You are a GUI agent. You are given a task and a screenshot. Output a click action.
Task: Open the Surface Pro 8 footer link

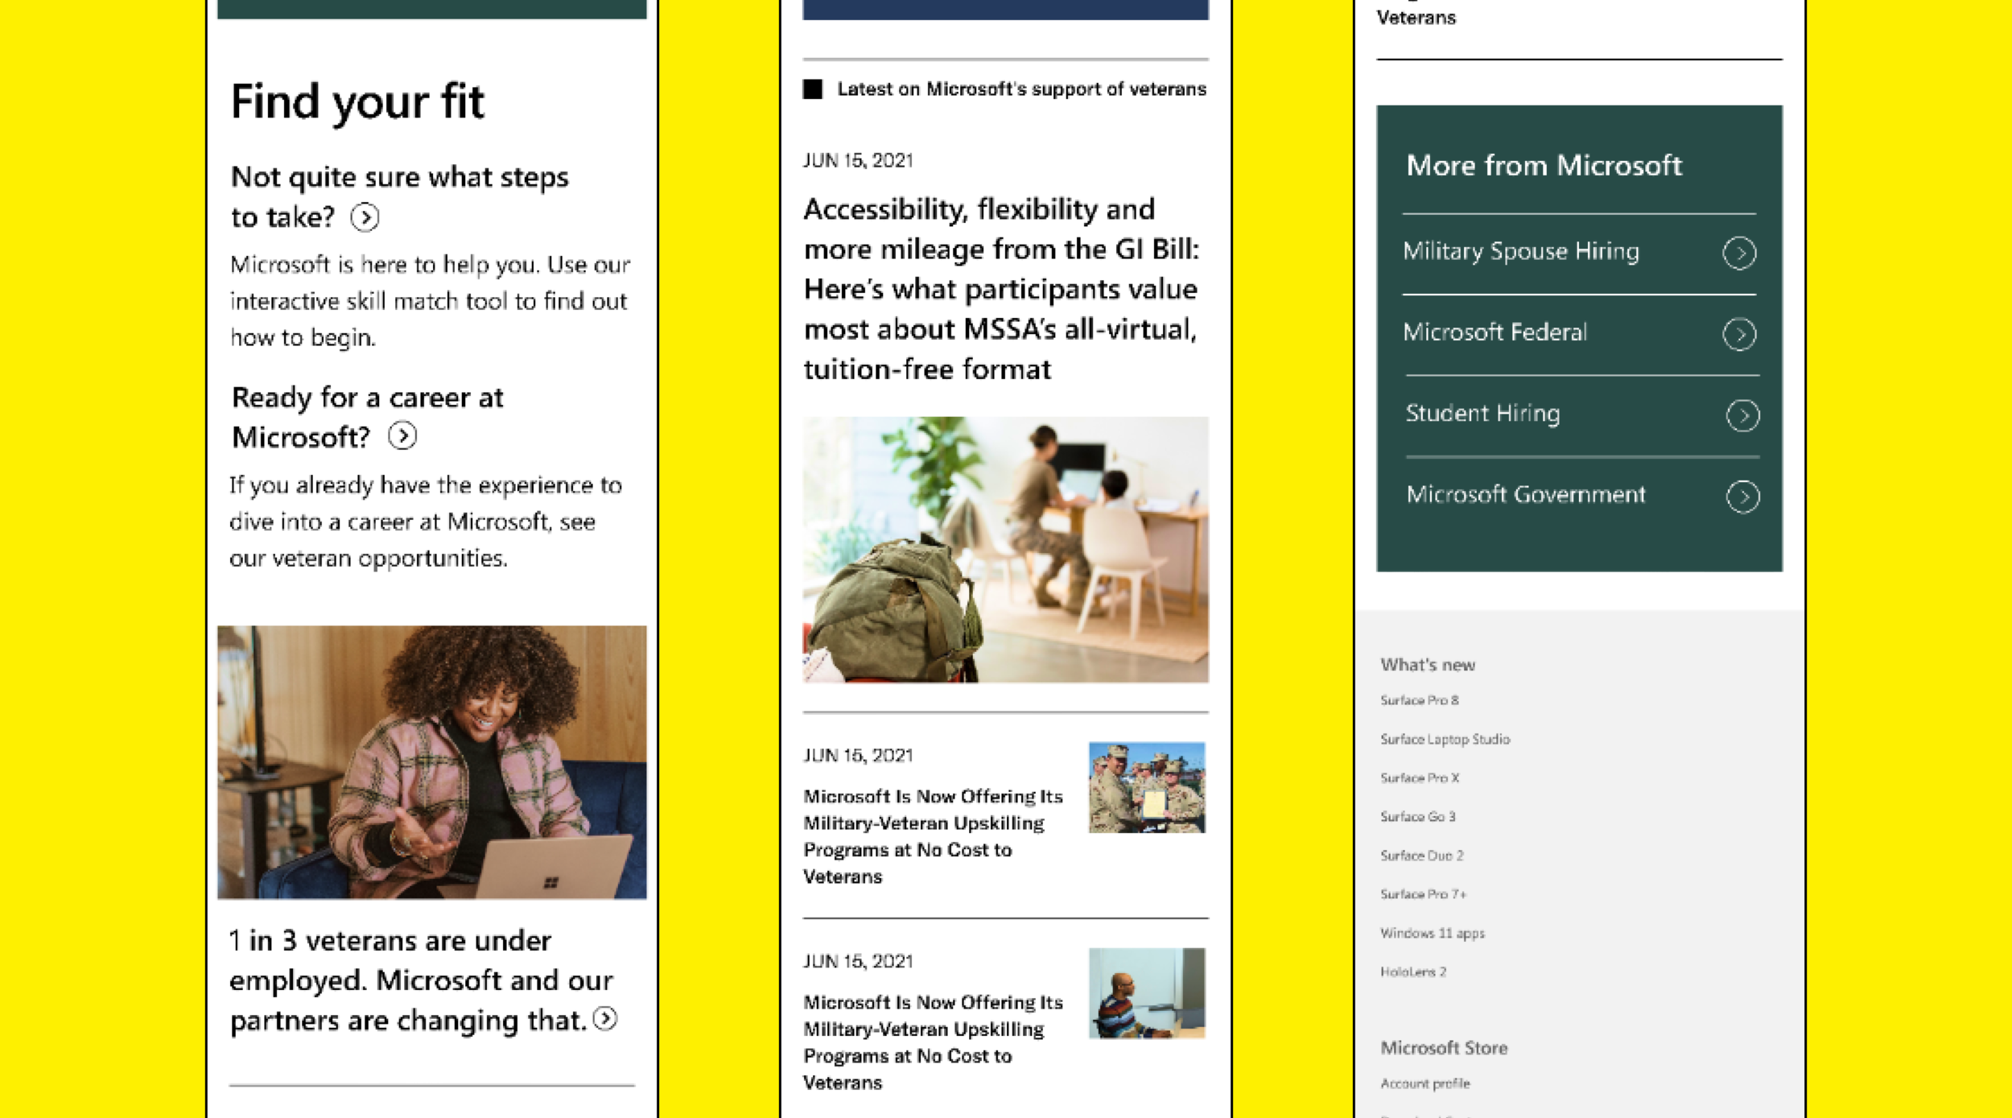click(1419, 700)
